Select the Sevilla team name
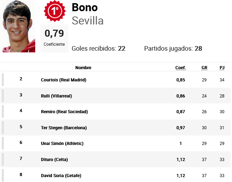The image size is (232, 182). point(88,21)
